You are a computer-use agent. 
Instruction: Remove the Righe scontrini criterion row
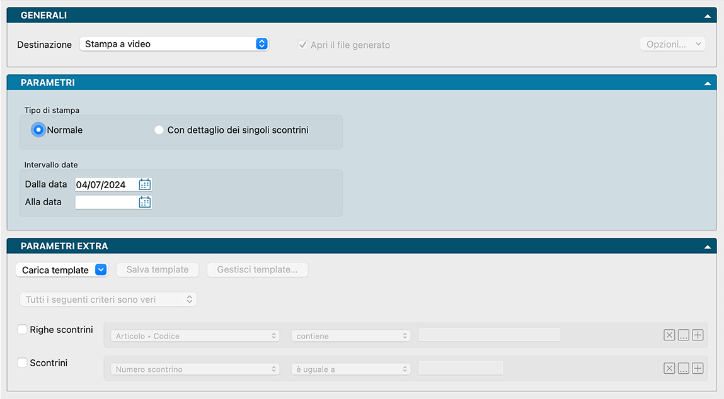click(x=669, y=335)
